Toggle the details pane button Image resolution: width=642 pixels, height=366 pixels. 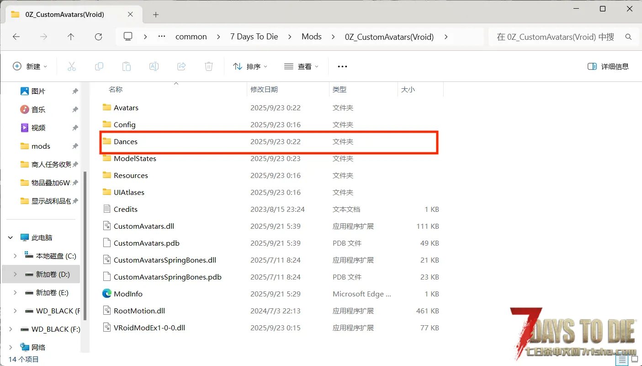coord(608,66)
